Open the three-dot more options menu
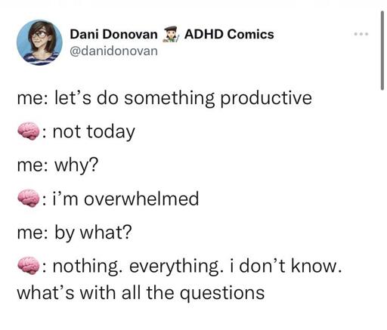387x330 pixels. click(361, 34)
